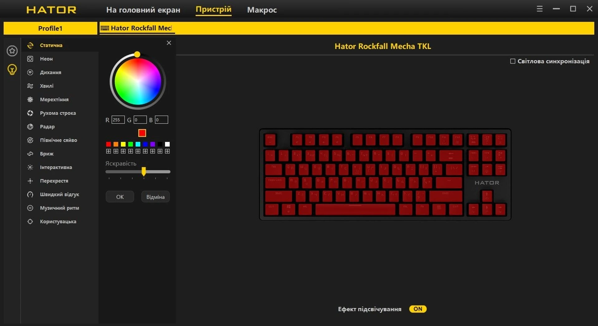Select the Рухома строка effect icon
This screenshot has width=598, height=326.
click(30, 113)
